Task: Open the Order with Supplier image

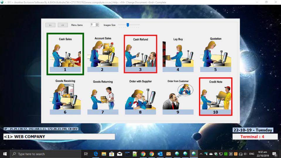Action: click(140, 97)
